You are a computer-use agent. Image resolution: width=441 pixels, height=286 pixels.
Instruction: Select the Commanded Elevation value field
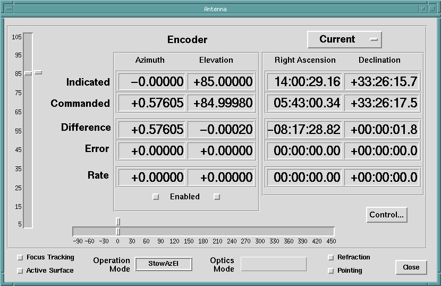(222, 103)
